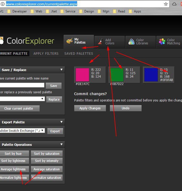Open the Read bookmarks folder
This screenshot has height=191, width=182.
coord(119,11)
